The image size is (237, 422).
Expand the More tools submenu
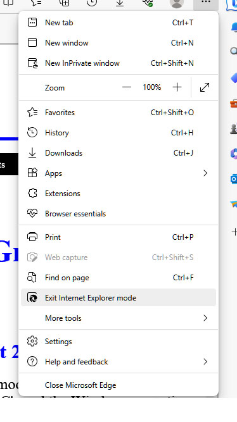(118, 318)
